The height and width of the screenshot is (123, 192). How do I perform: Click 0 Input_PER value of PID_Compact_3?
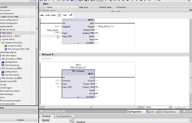pyautogui.click(x=58, y=87)
